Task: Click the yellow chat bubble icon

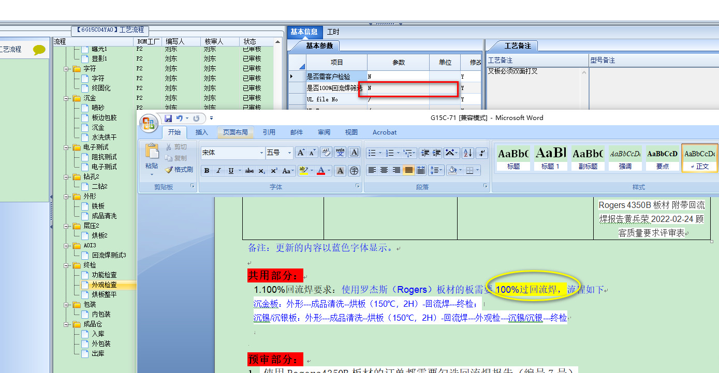Action: coord(39,50)
